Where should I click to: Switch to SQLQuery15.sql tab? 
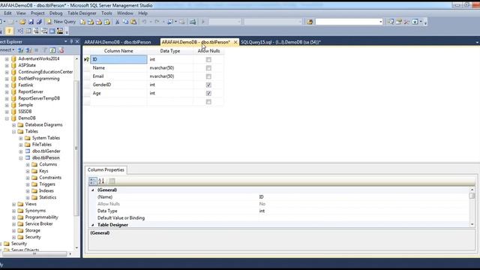click(x=280, y=42)
